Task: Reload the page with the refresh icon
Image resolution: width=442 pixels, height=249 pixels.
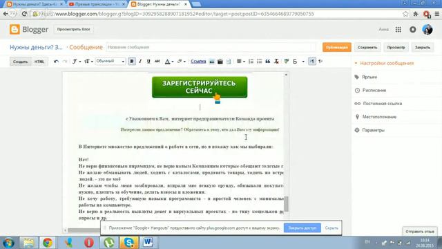Action: 24,14
